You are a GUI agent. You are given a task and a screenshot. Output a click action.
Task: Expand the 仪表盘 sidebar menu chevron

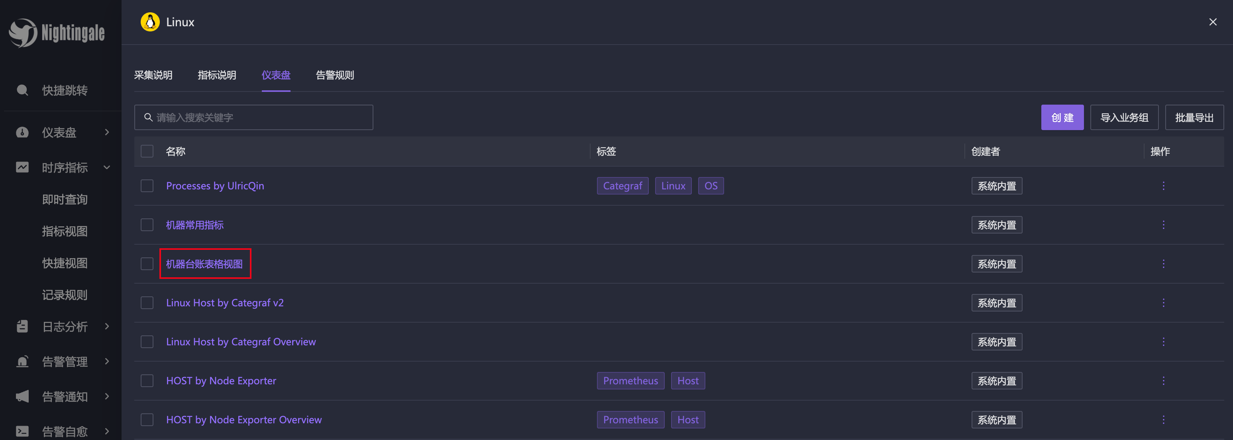pos(107,132)
